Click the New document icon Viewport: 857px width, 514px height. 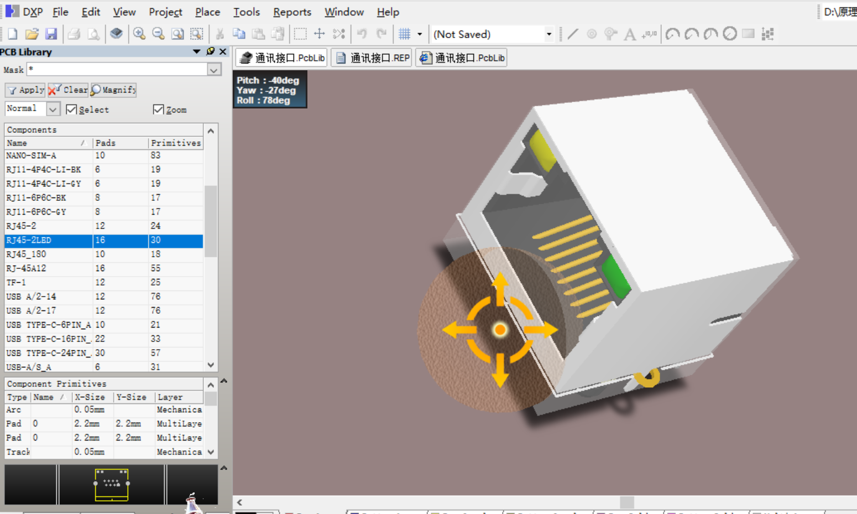coord(12,34)
